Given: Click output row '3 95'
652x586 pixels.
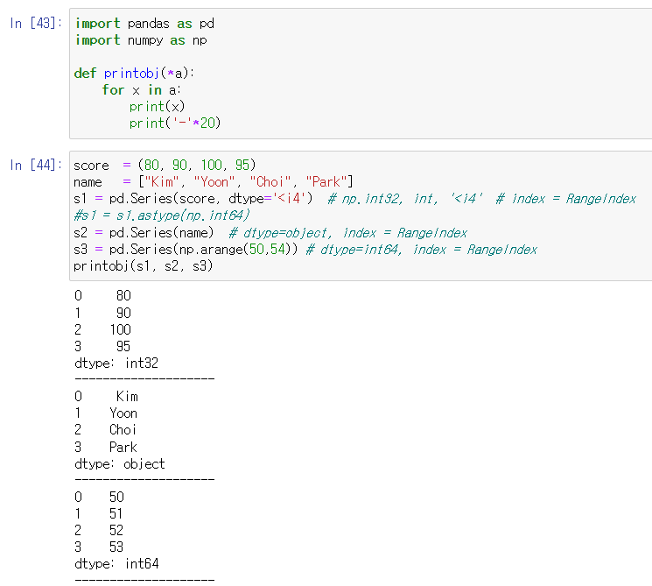Looking at the screenshot, I should [x=102, y=346].
